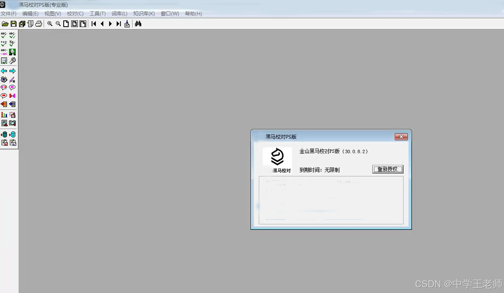504x293 pixels.
Task: Click the printer icon in toolbar
Action: 39,24
